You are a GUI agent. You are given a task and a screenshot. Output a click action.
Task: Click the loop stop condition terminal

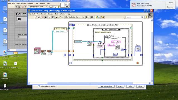138,63
